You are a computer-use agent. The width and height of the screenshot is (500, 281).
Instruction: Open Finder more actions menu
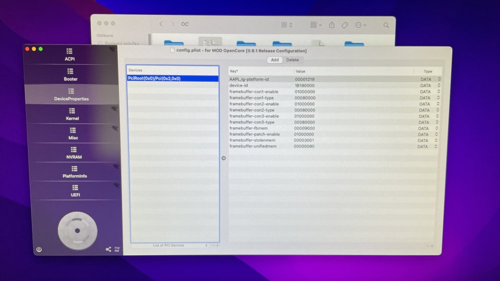[360, 25]
